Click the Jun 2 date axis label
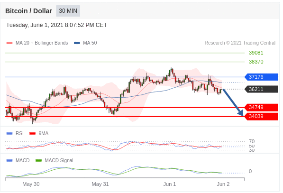The height and width of the screenshot is (193, 283). 223,184
